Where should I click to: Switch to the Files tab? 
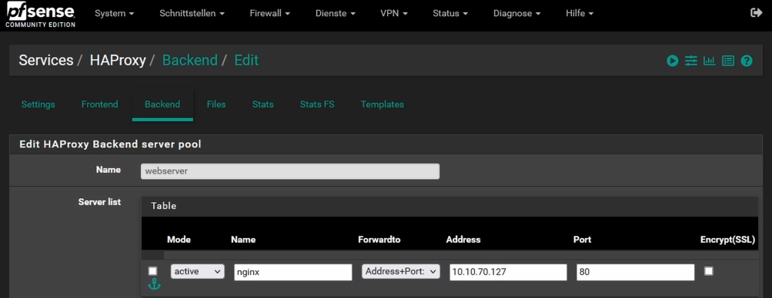point(216,104)
